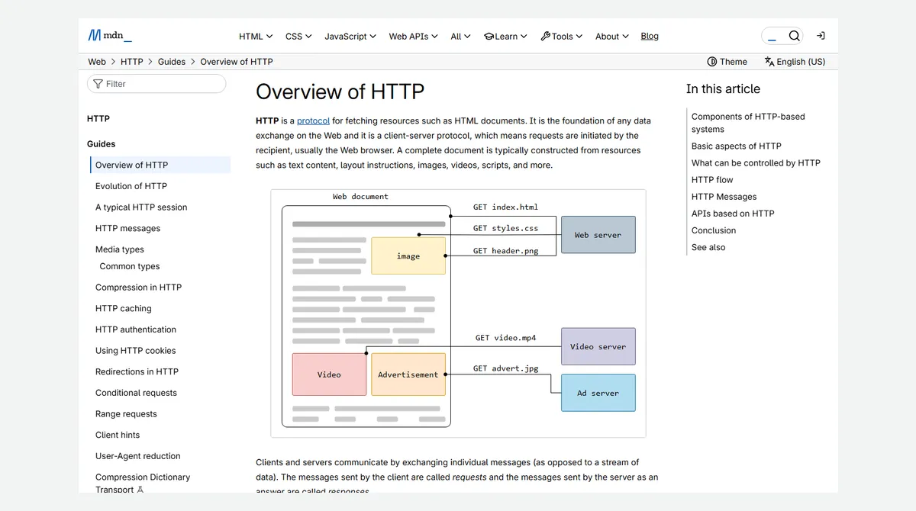Open Media types sidebar item
Image resolution: width=916 pixels, height=511 pixels.
[120, 249]
